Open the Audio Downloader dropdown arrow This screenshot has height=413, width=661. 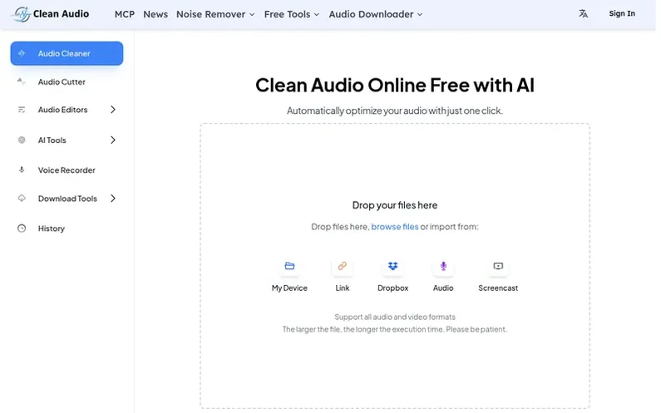pos(420,14)
